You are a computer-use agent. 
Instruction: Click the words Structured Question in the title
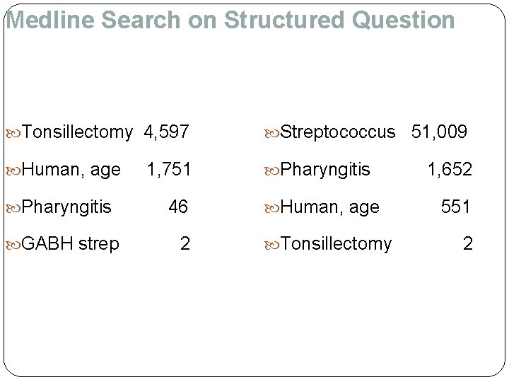[339, 21]
